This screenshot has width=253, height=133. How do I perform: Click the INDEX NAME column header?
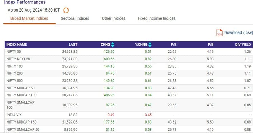pyautogui.click(x=17, y=45)
